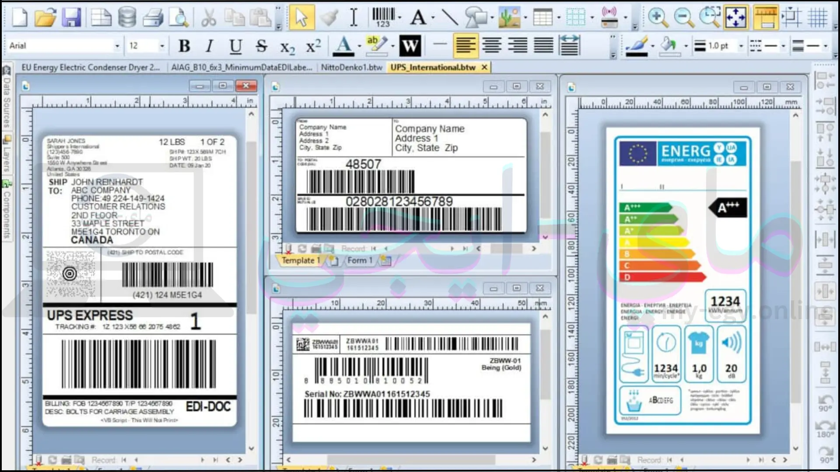Viewport: 840px width, 472px height.
Task: Open dash style dropdown arrow
Action: [784, 46]
